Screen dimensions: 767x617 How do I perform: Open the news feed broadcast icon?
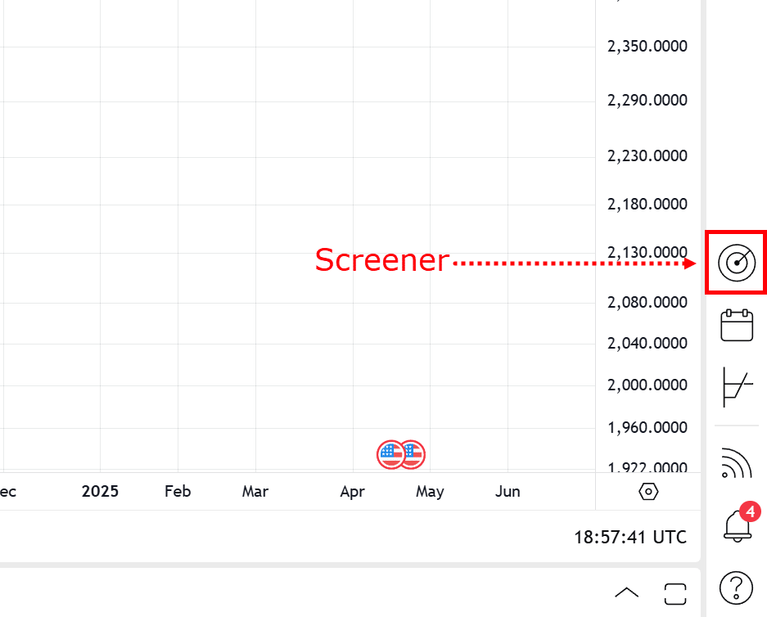pos(737,462)
